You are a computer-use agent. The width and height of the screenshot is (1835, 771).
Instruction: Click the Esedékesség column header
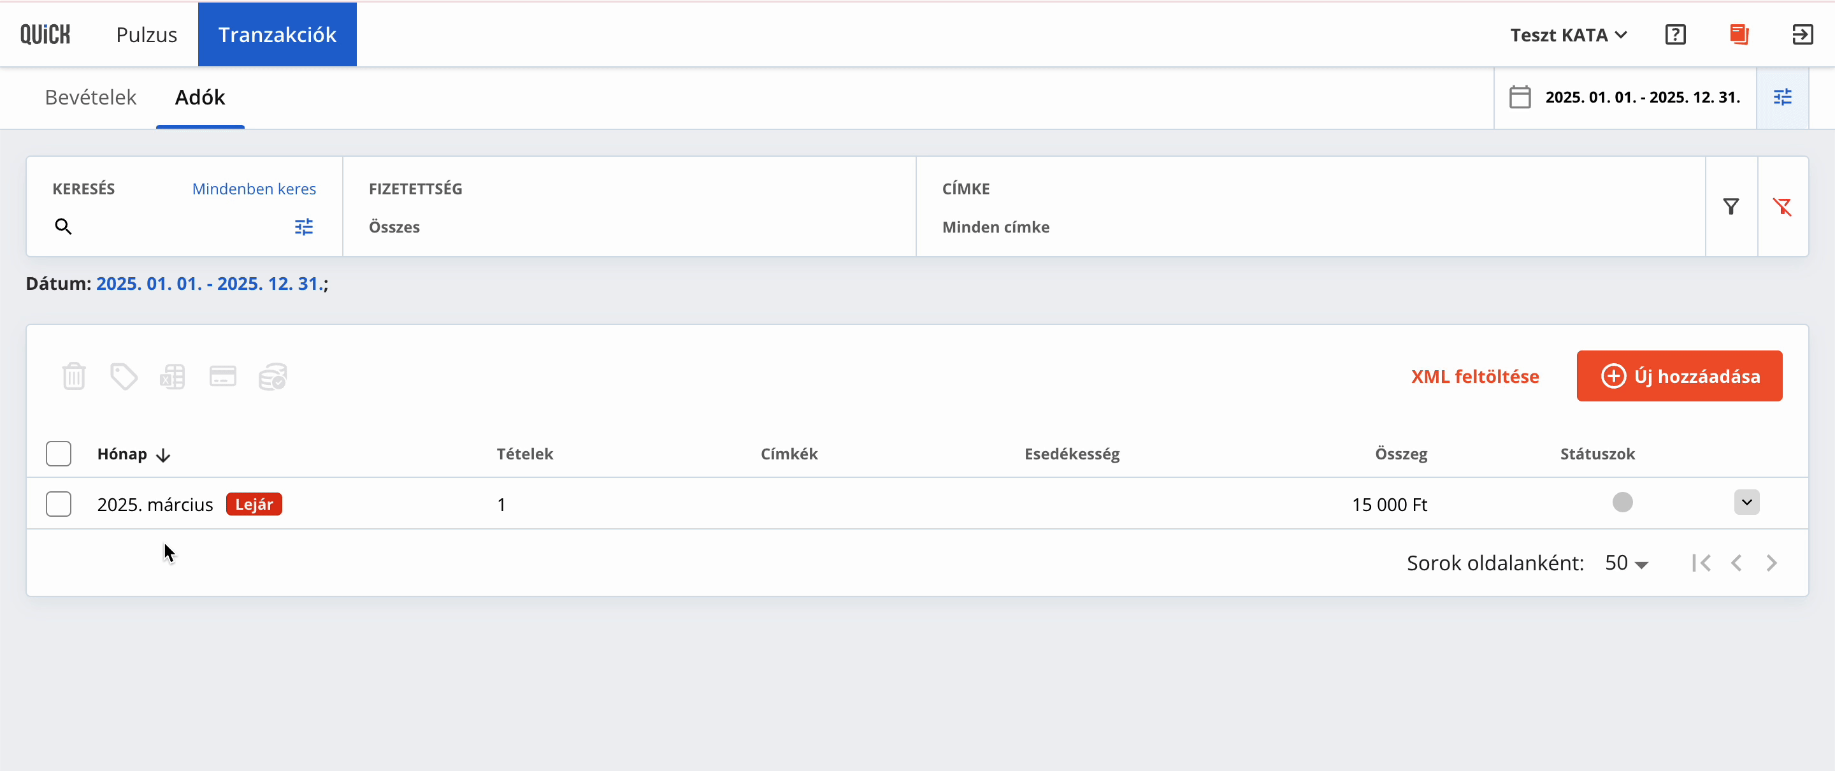(x=1071, y=454)
